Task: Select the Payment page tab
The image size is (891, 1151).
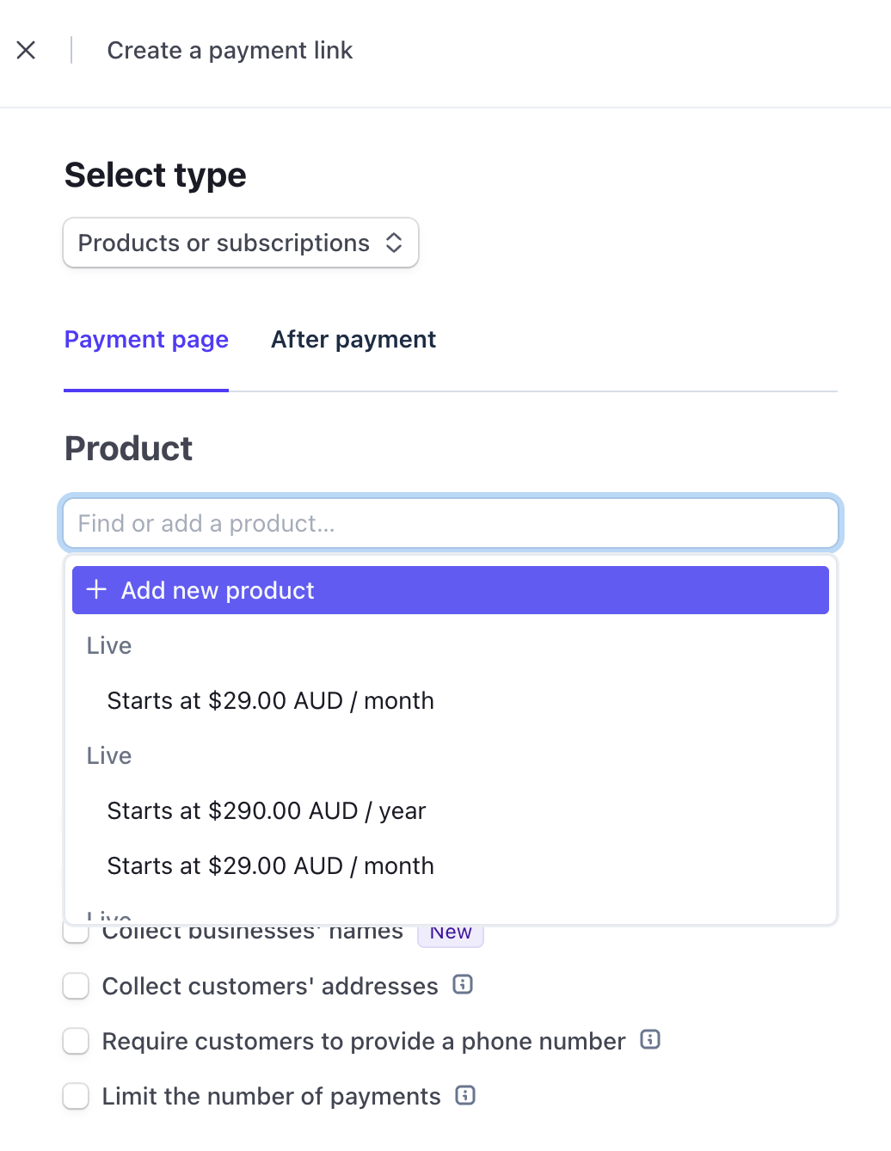Action: tap(146, 340)
